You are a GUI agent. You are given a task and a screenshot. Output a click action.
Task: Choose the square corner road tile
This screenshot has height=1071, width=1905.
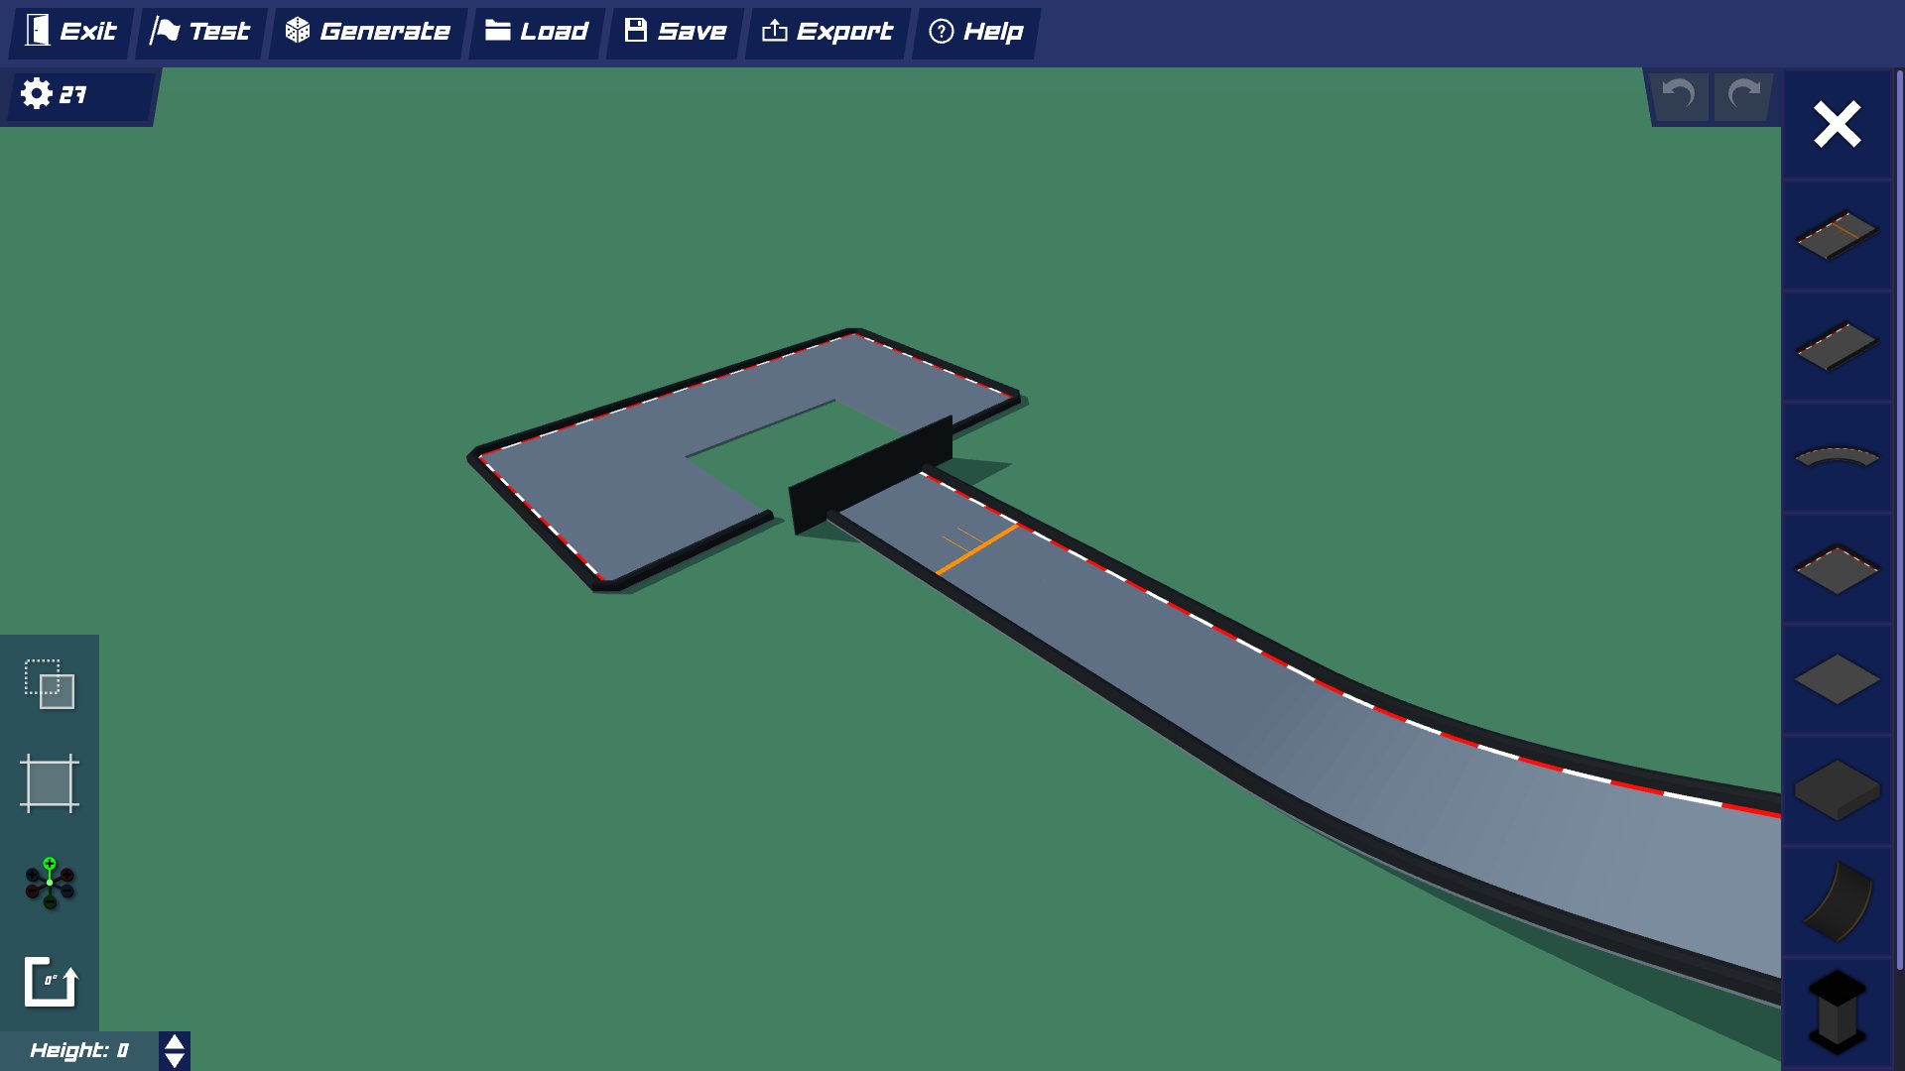click(1837, 569)
